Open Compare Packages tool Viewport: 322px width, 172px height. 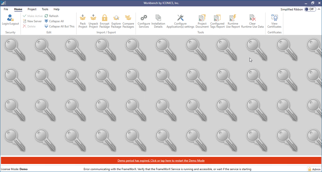[x=128, y=21]
